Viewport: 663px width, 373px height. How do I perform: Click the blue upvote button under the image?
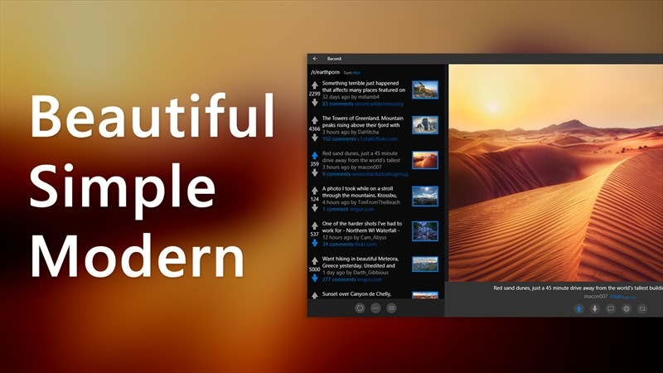[x=578, y=309]
